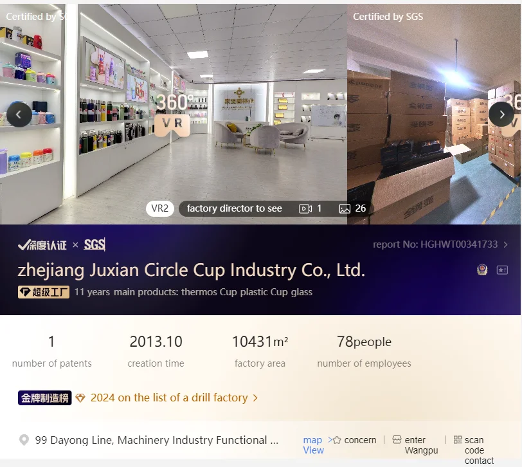Viewport: 522px width, 467px height.
Task: Click the gold manufacturing list badge
Action: 44,398
